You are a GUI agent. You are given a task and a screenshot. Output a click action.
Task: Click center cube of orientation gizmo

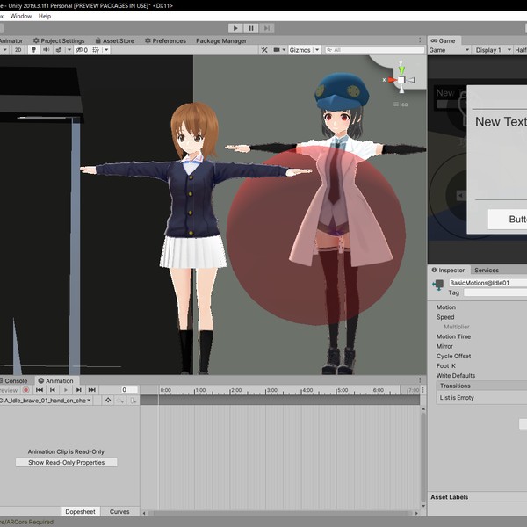(401, 80)
